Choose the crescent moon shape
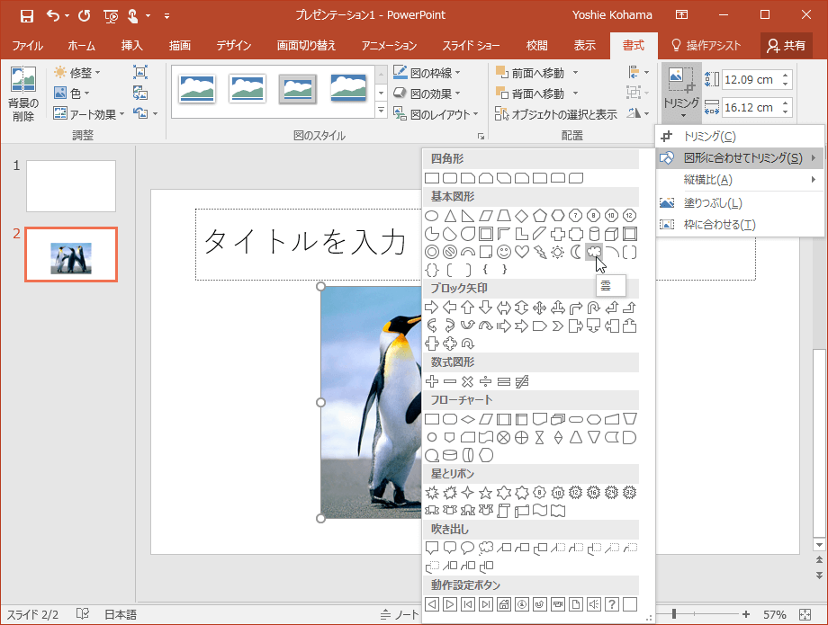 (x=575, y=252)
